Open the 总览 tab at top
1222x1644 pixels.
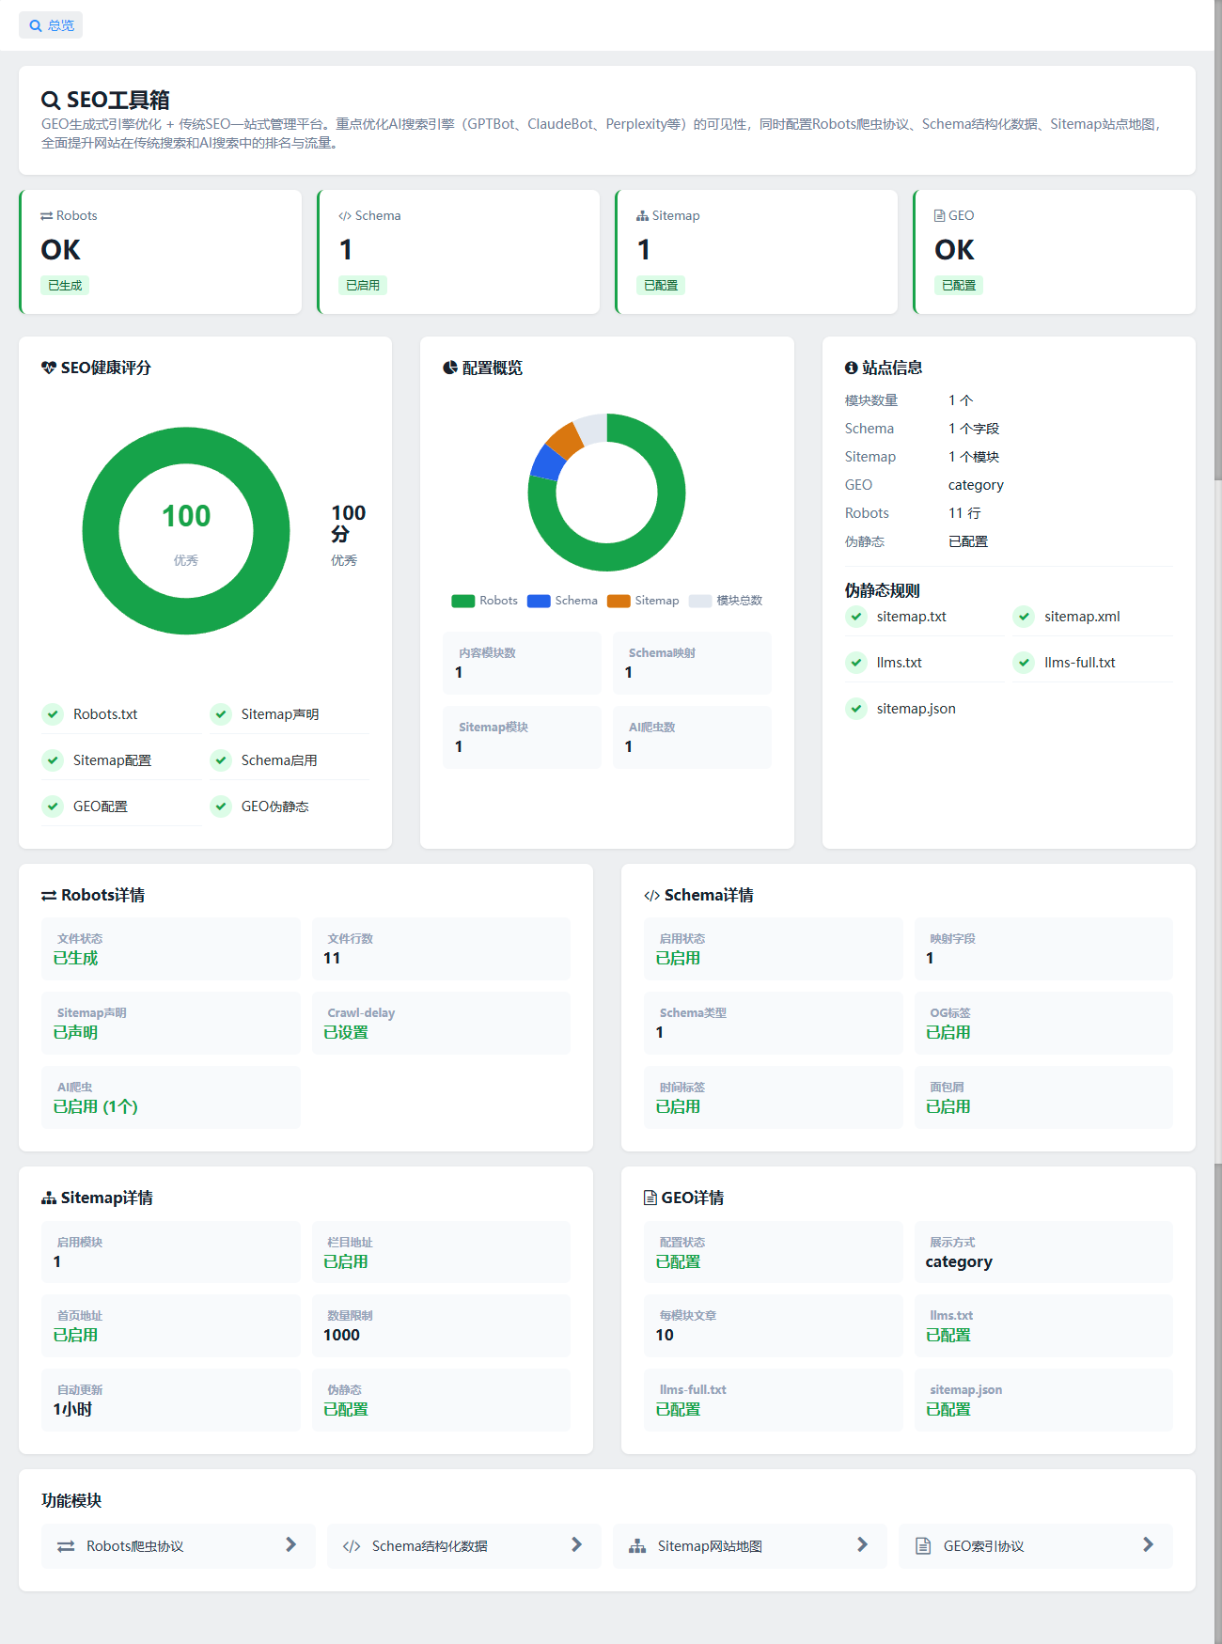pos(51,25)
